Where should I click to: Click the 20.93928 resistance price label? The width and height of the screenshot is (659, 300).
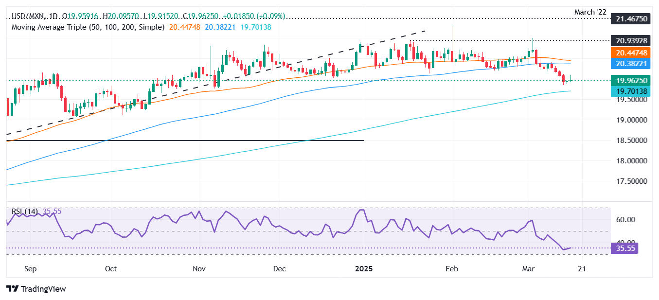(629, 40)
